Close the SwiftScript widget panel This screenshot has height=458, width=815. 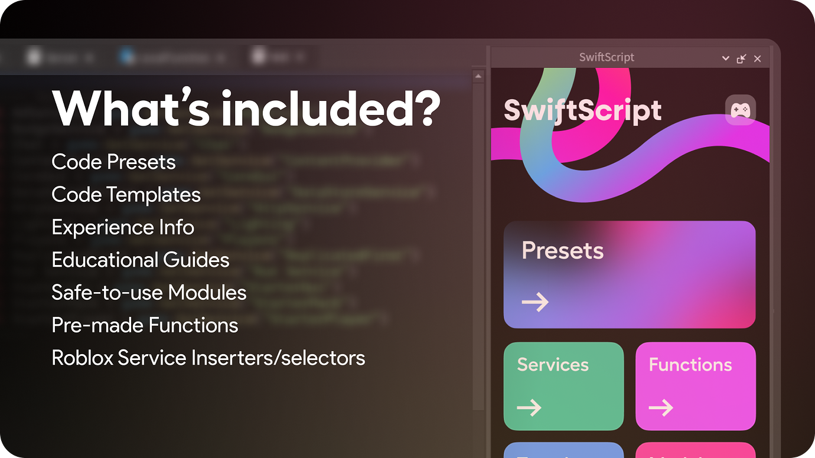click(758, 58)
